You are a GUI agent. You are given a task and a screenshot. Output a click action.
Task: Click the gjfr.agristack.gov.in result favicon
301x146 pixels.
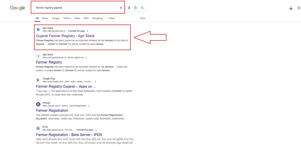coord(38,29)
